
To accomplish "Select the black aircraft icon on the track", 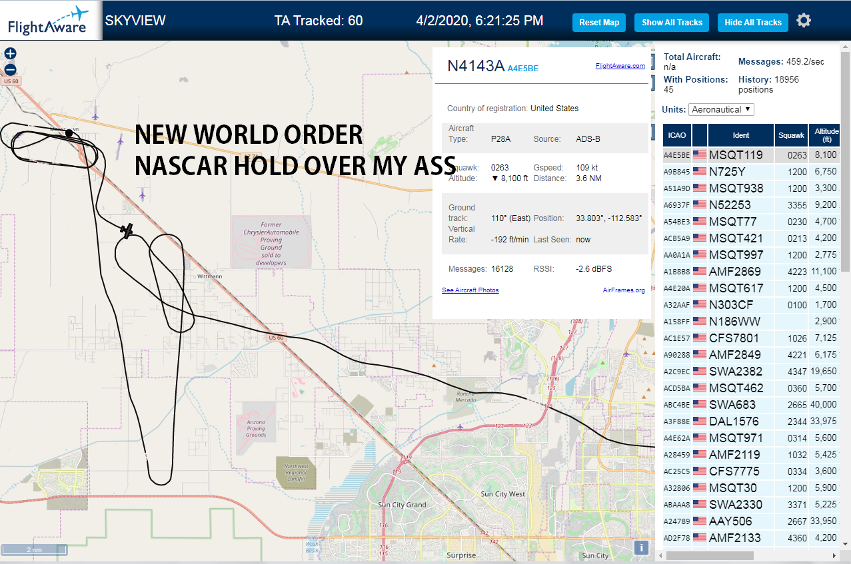I will click(127, 230).
